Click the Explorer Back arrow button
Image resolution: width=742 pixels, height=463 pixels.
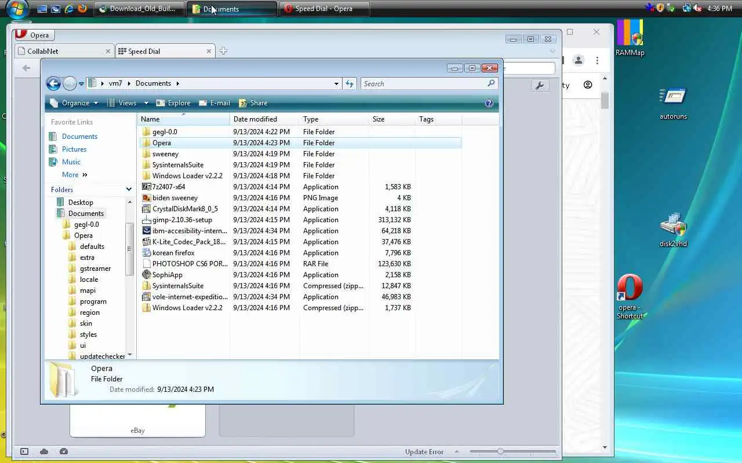[53, 83]
